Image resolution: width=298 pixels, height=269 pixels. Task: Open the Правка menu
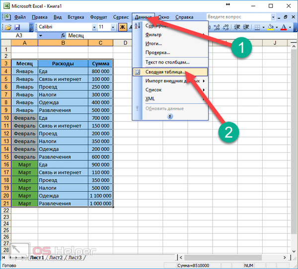click(40, 17)
